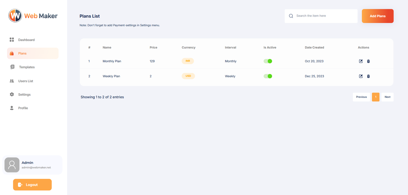
Task: Click the search magnifier icon
Action: (x=291, y=16)
